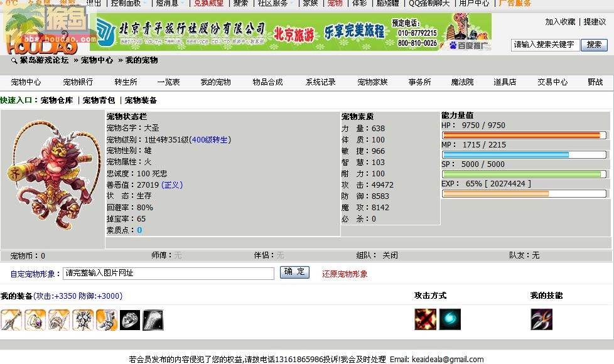Viewport: 614px width, 364px height.
Task: Open 控制面板 in the top navigation
Action: pyautogui.click(x=126, y=3)
